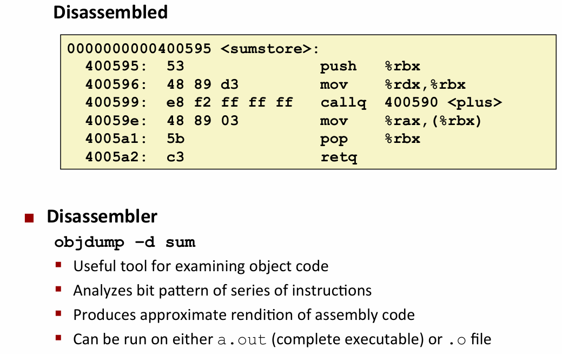Click the push %rbx instruction
This screenshot has height=354, width=562.
click(x=370, y=67)
